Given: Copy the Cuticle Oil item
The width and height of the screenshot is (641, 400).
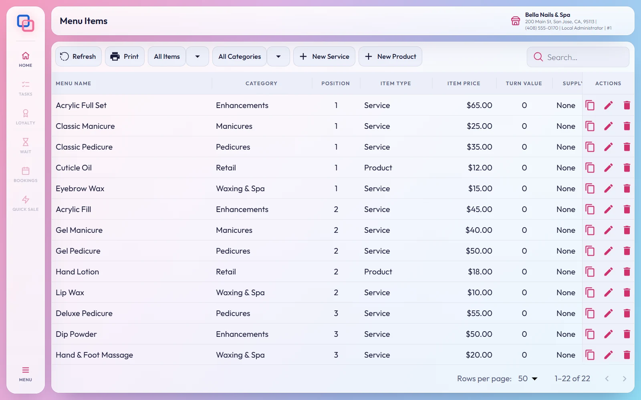Looking at the screenshot, I should point(590,168).
